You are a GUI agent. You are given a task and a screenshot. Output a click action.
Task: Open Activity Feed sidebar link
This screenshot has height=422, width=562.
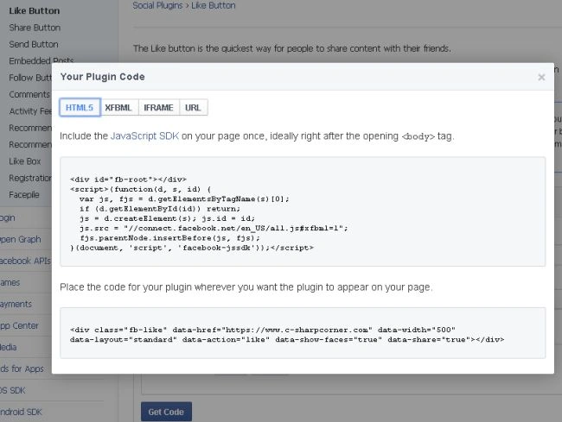tap(30, 111)
